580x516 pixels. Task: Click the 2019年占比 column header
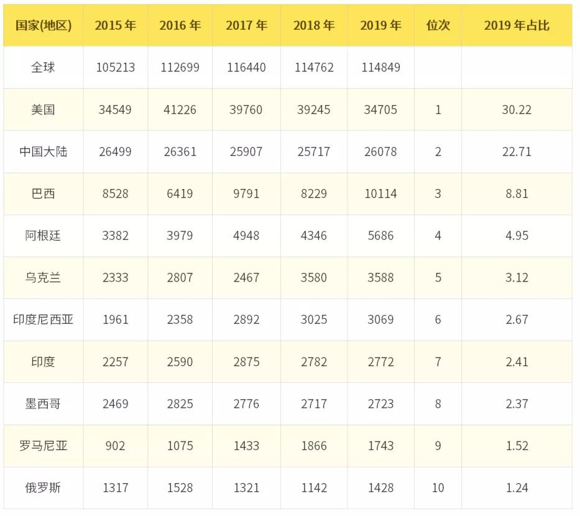pos(517,25)
